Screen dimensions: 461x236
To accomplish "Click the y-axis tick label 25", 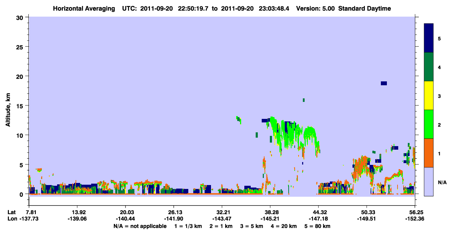I will point(20,46).
